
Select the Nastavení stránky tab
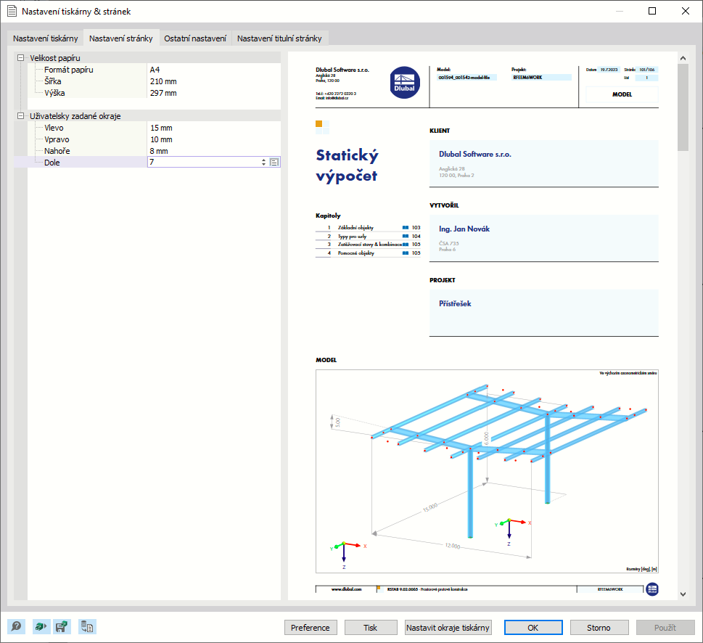(x=121, y=38)
